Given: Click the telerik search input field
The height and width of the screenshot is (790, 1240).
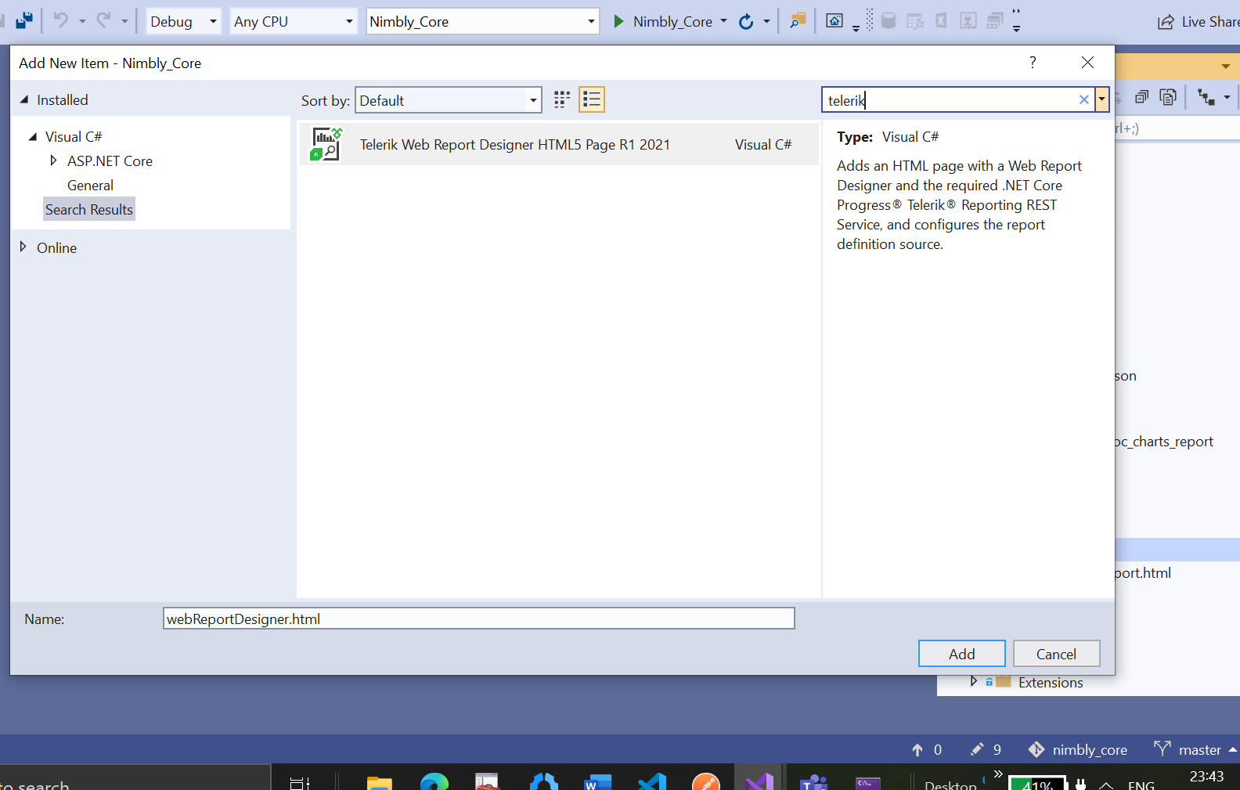Looking at the screenshot, I should (x=950, y=99).
